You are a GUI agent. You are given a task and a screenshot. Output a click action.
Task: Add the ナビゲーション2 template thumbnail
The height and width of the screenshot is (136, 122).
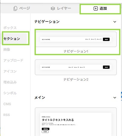(76, 67)
